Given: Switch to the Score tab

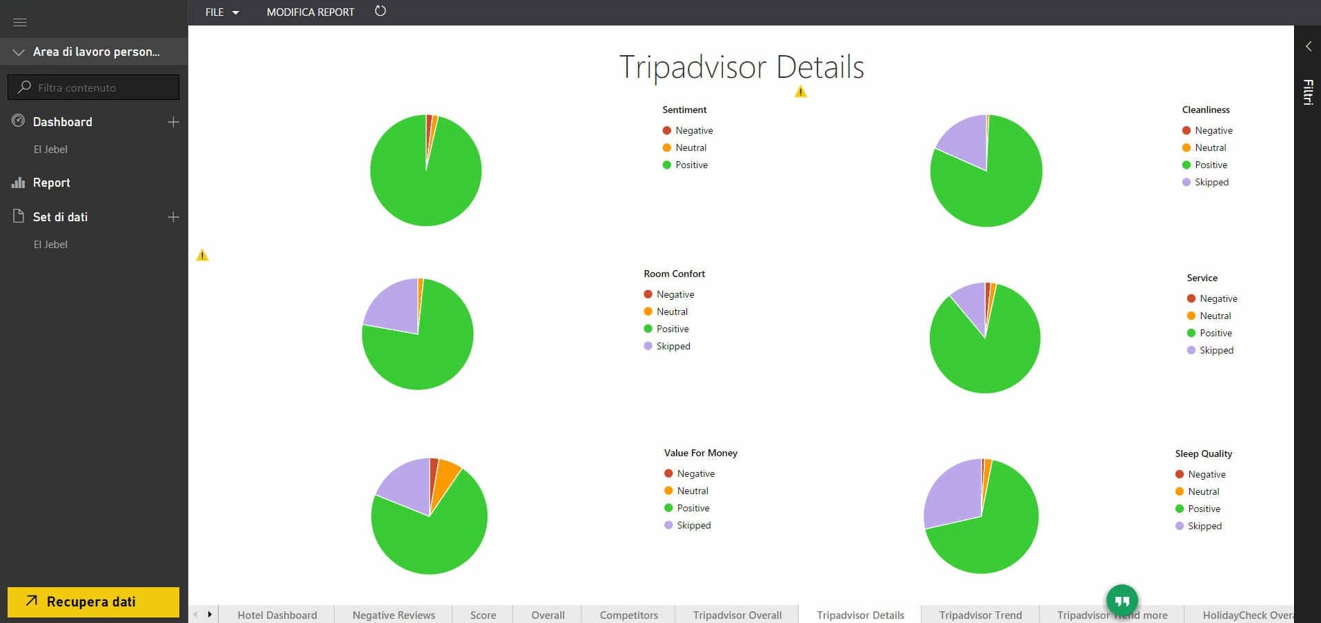Looking at the screenshot, I should click(483, 615).
